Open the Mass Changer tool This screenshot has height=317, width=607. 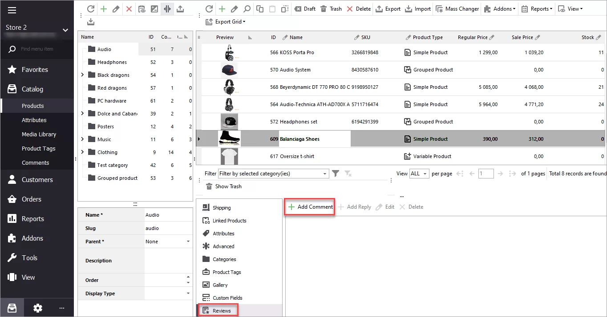457,8
